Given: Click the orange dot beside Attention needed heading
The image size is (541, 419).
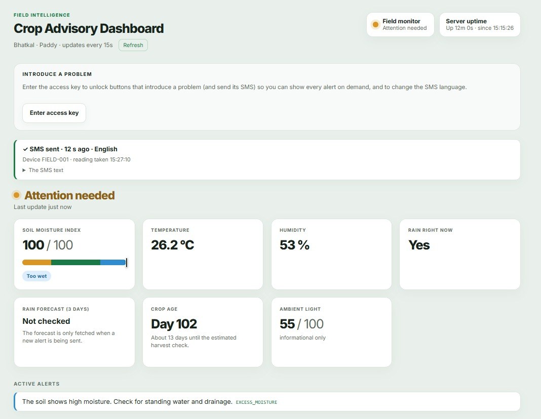Looking at the screenshot, I should [x=16, y=195].
